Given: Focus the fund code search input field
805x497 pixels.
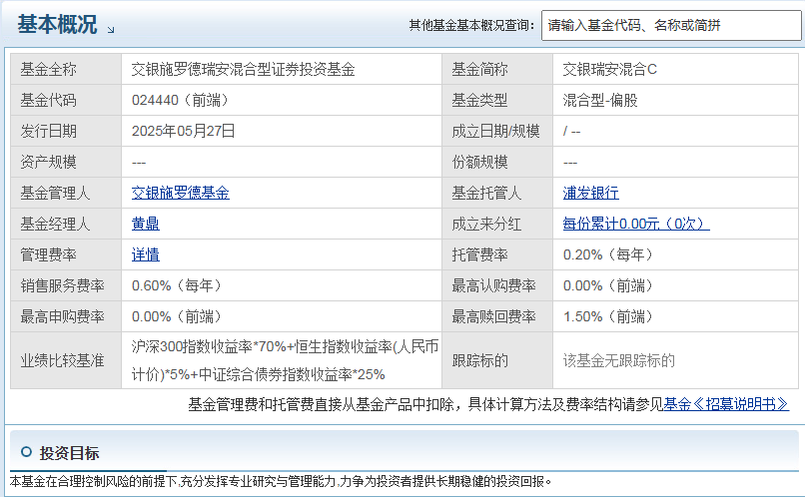Looking at the screenshot, I should point(671,25).
